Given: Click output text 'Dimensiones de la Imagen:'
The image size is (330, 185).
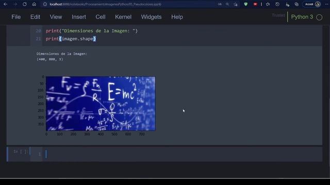Looking at the screenshot, I should 62,54.
